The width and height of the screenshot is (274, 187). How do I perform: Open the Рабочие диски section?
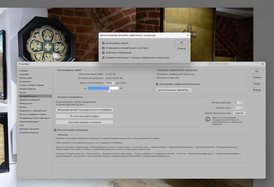(35, 103)
